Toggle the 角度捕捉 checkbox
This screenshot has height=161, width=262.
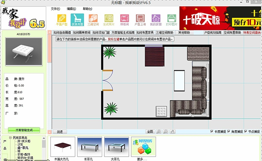[228, 131]
